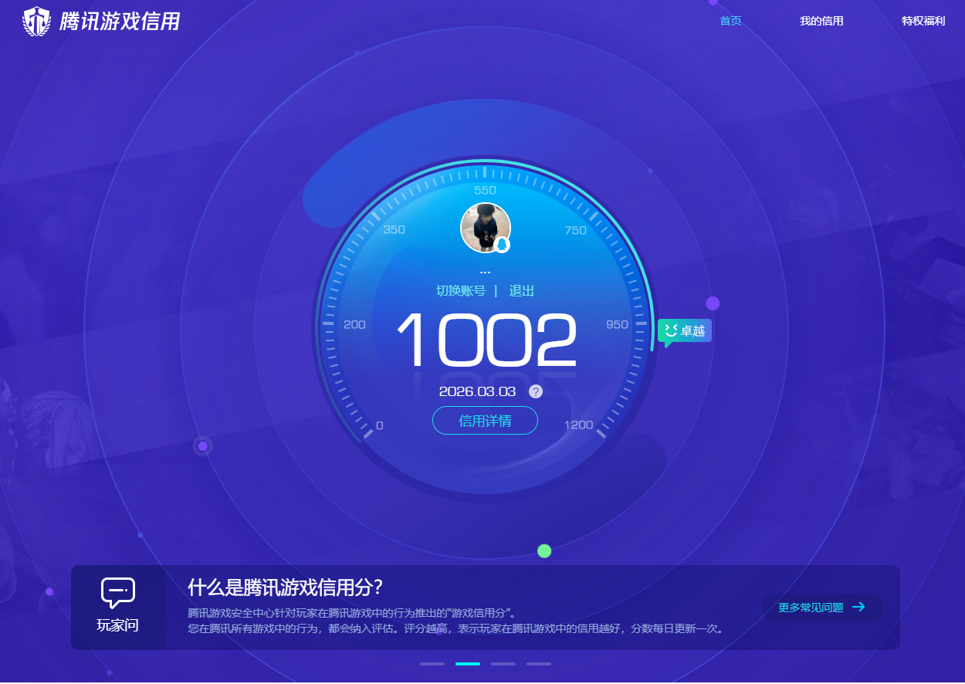Click the question mark help icon
The image size is (965, 684).
tap(536, 391)
